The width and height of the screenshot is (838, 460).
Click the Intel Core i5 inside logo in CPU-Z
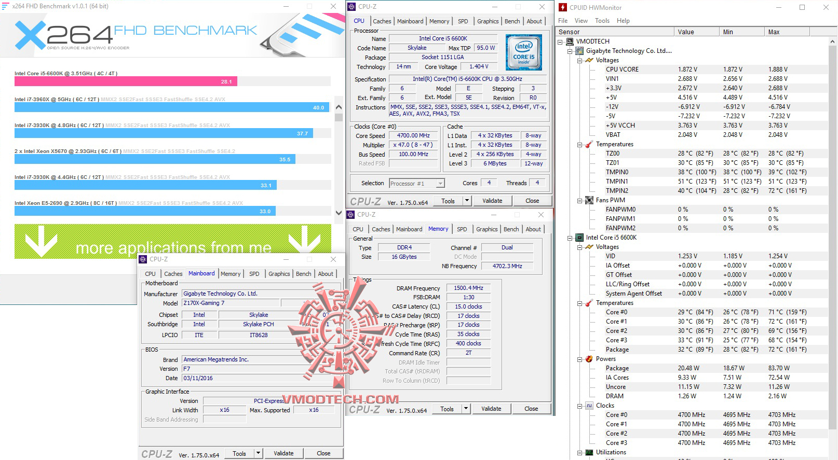(x=524, y=52)
